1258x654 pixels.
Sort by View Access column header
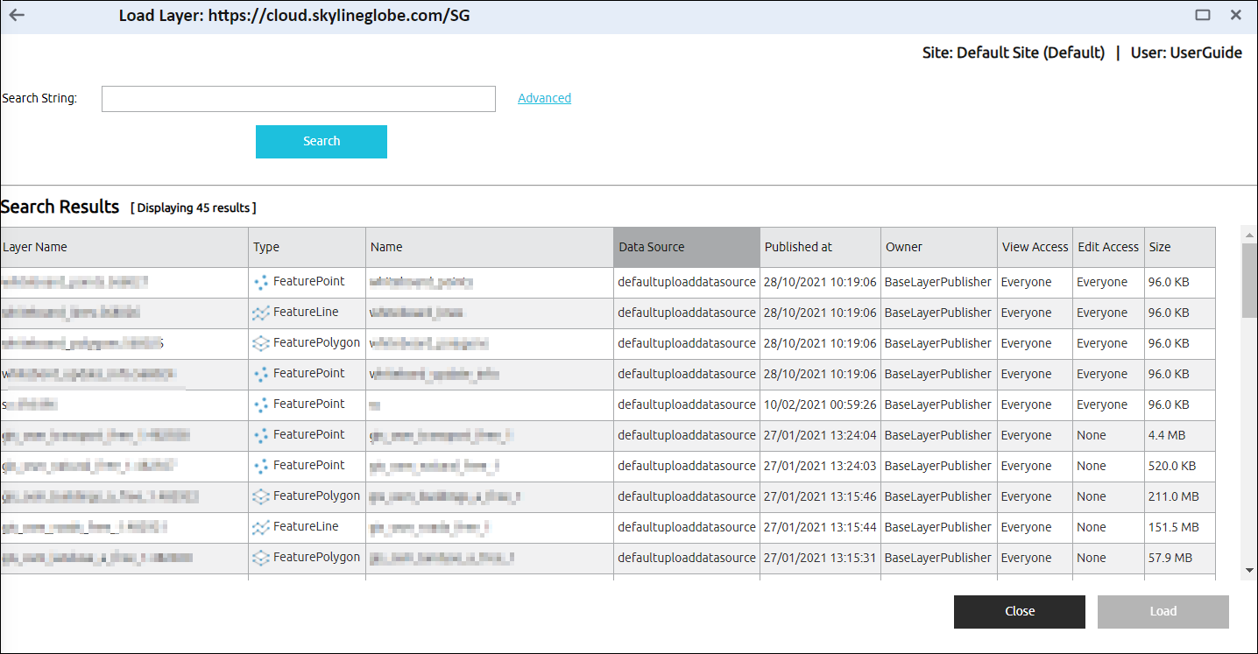tap(1035, 247)
